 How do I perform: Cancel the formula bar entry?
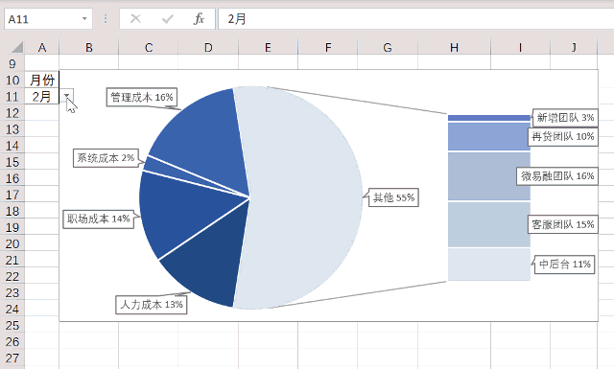(135, 19)
